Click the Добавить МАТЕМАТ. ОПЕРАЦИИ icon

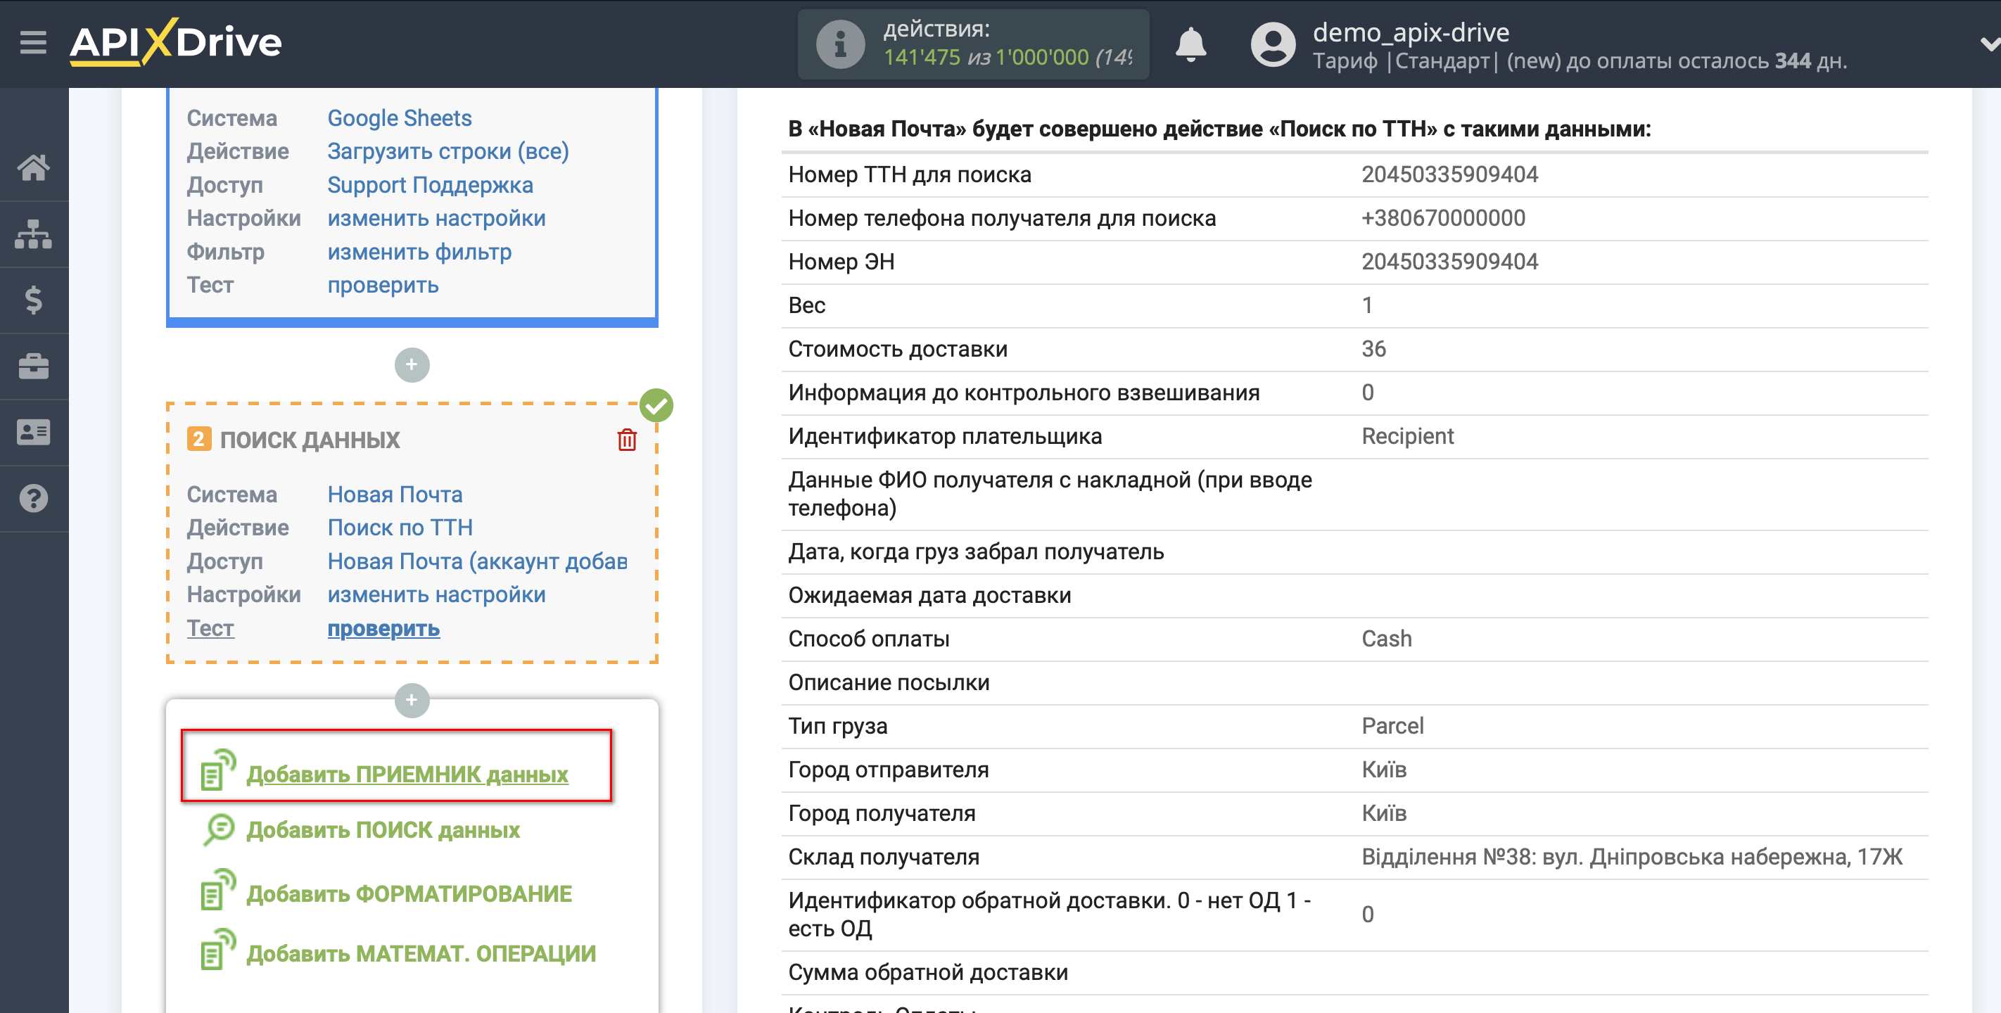[218, 949]
